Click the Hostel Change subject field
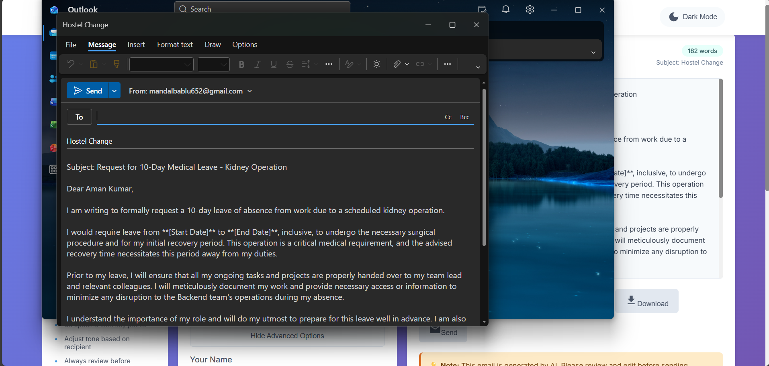 click(x=270, y=141)
